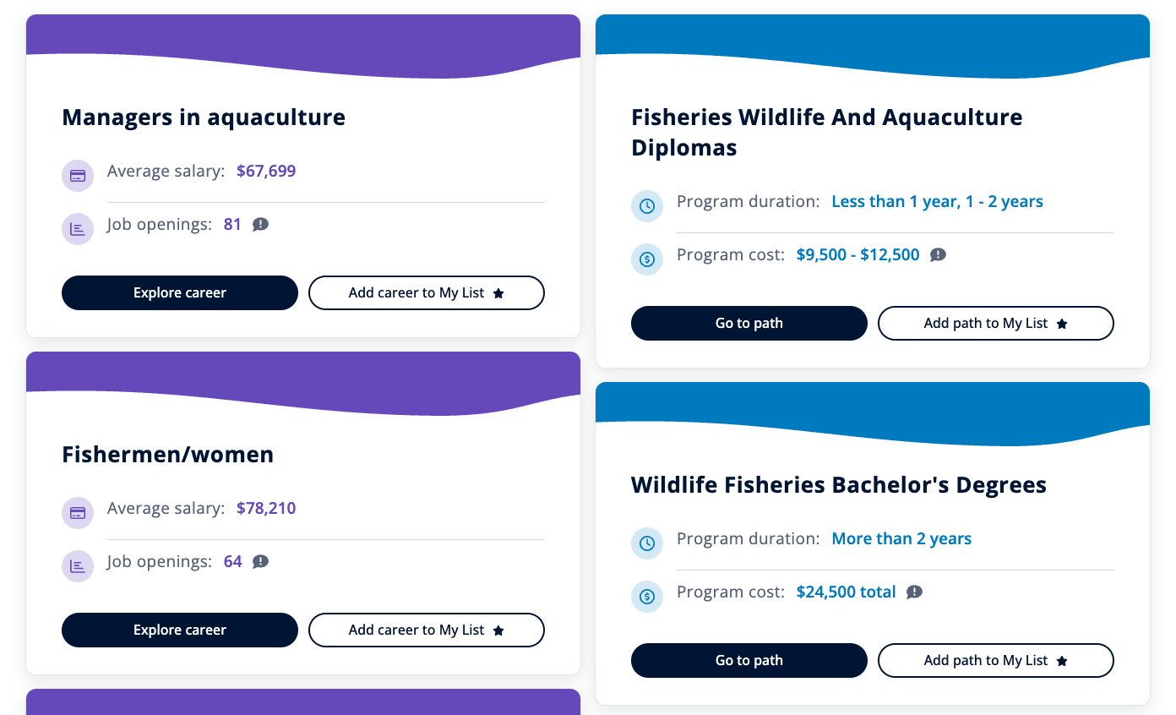Viewport: 1176px width, 715px height.
Task: Go to Wildlife Fisheries Bachelor's Degrees path
Action: [x=749, y=661]
